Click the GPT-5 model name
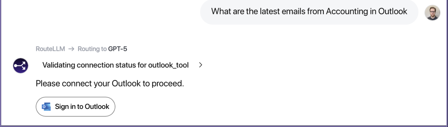448x127 pixels. (117, 49)
